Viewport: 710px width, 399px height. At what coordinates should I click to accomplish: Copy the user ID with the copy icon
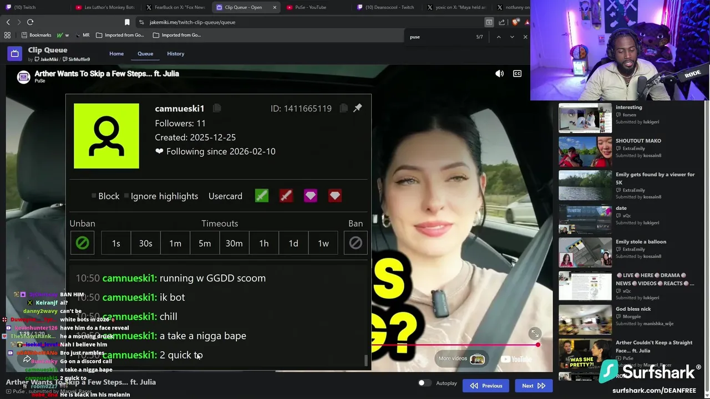(344, 108)
